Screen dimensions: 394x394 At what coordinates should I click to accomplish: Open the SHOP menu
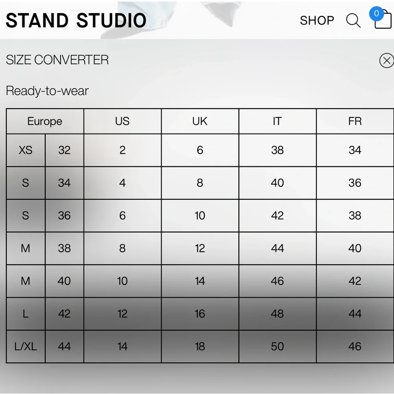(x=317, y=20)
